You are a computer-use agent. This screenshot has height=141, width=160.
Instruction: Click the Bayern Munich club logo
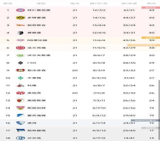[20, 10]
